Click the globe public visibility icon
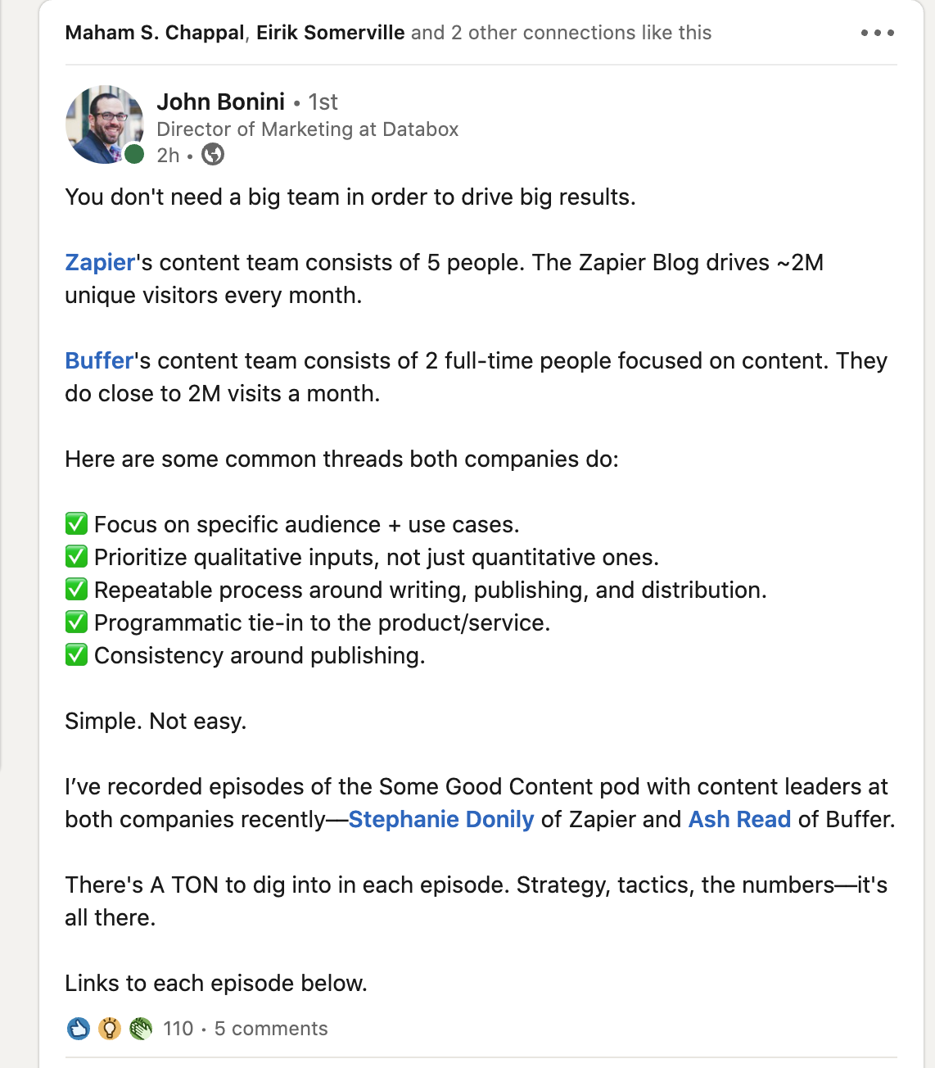The height and width of the screenshot is (1068, 935). coord(213,155)
